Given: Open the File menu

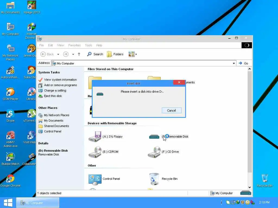Looking at the screenshot, I should point(42,45).
